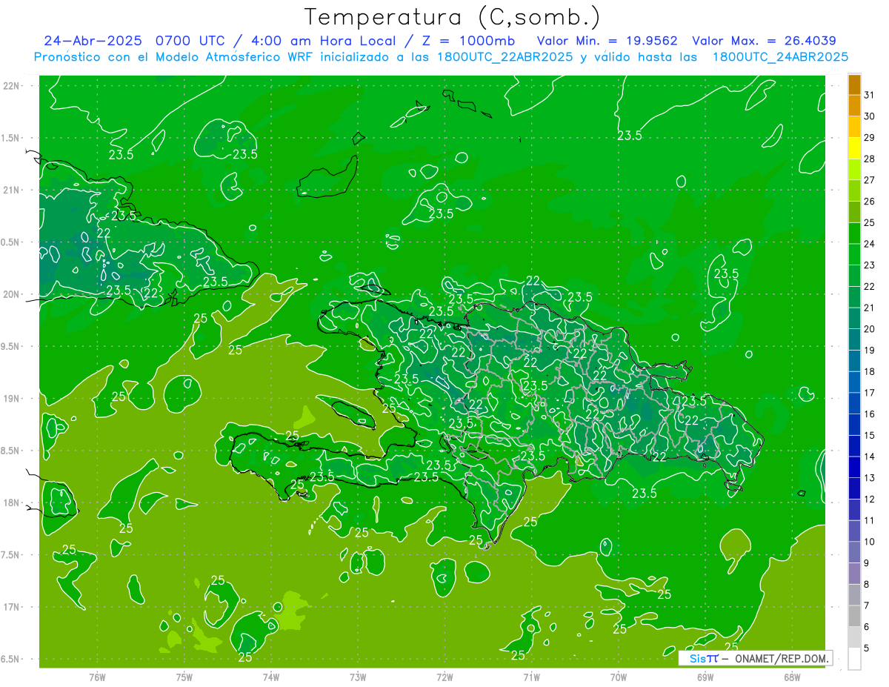
Task: Click the 70W longitude axis label
Action: [x=619, y=677]
